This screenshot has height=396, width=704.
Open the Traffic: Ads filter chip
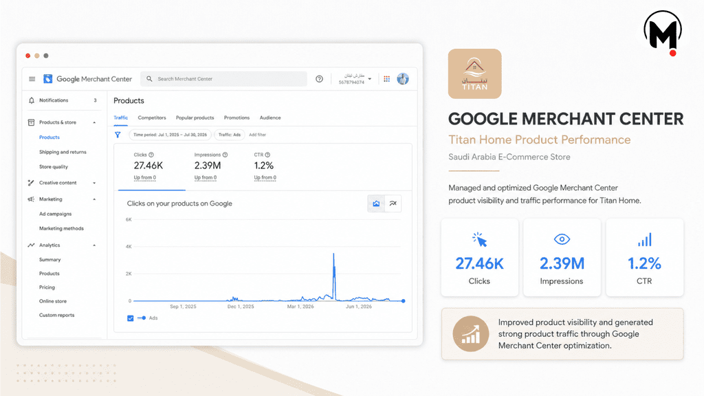230,135
